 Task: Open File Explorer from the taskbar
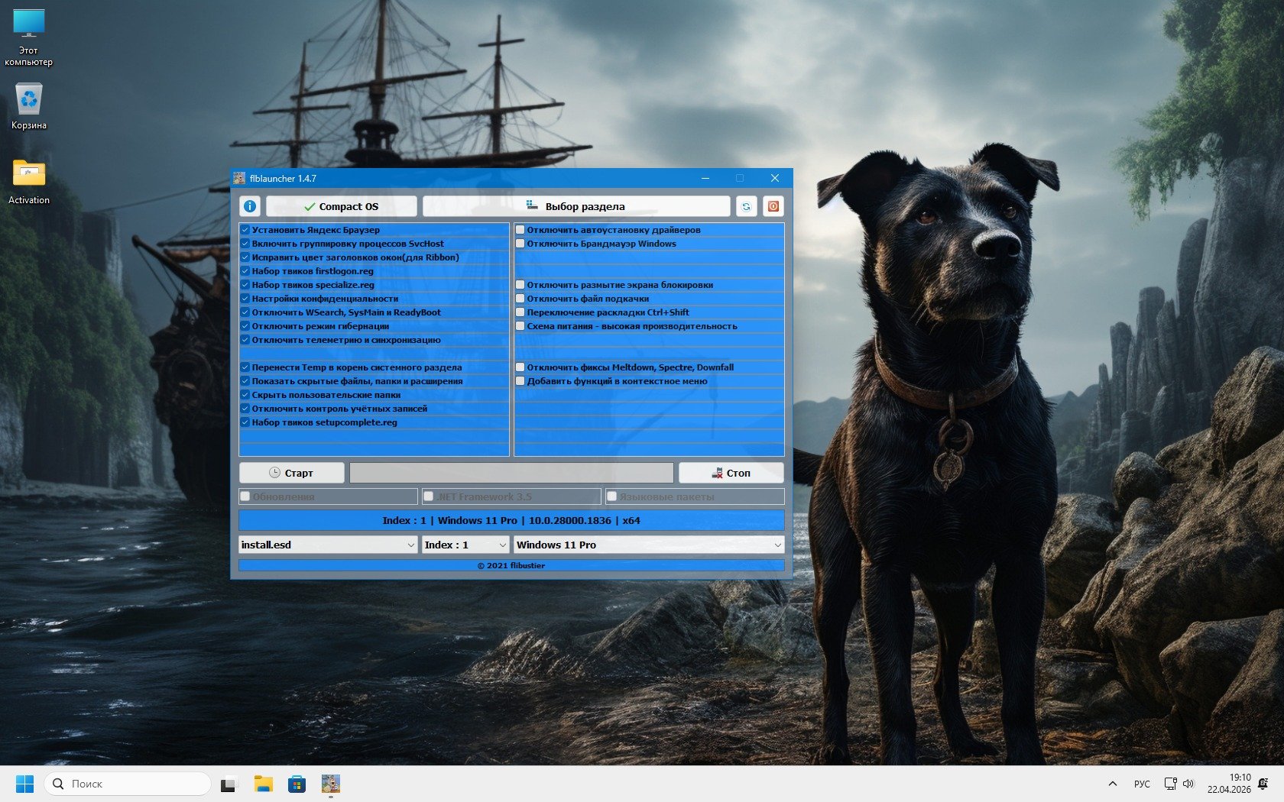click(264, 784)
